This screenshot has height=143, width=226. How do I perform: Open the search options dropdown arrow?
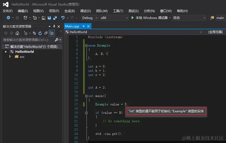tap(60, 40)
